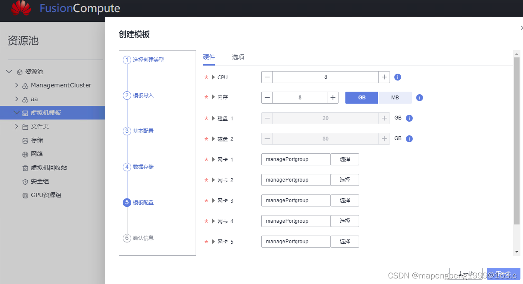
Task: Expand the 网卡 1 settings triangle
Action: [213, 159]
